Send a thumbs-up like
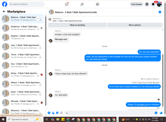 (161, 113)
